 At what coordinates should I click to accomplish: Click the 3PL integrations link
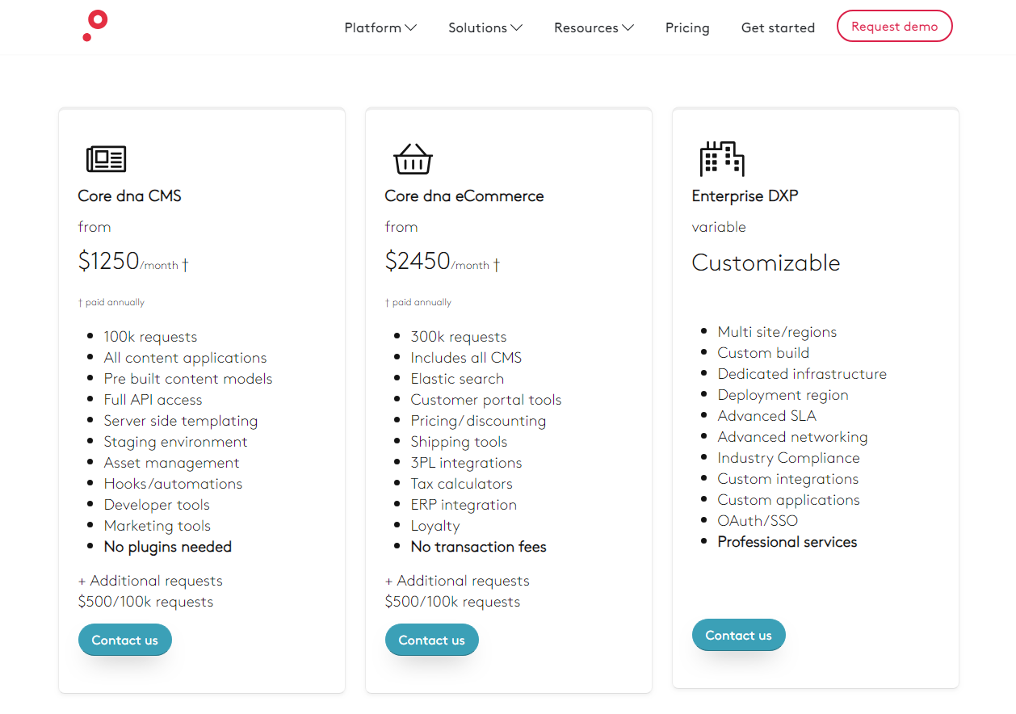click(x=466, y=462)
